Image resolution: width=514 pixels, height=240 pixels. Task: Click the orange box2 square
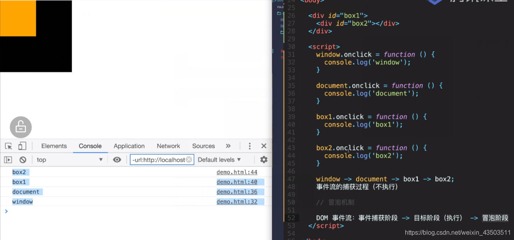pos(18,18)
